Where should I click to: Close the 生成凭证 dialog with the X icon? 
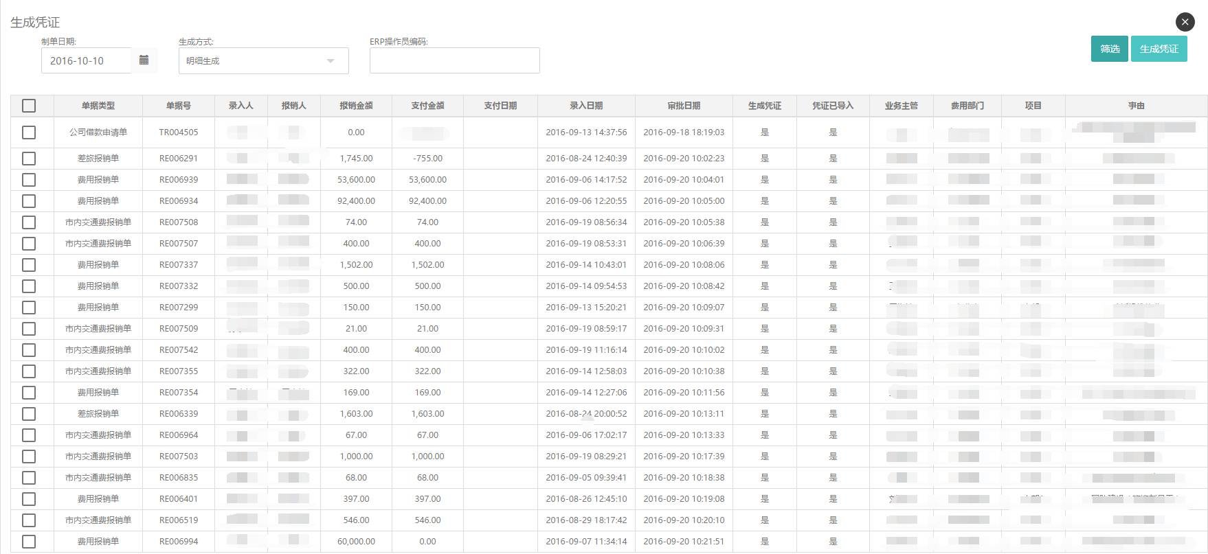(1185, 22)
